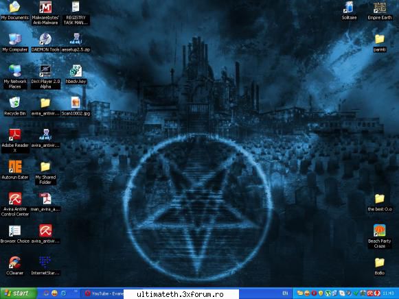This screenshot has height=299, width=399.
Task: Expand the quick launch chevron on taskbar
Action: [76, 291]
